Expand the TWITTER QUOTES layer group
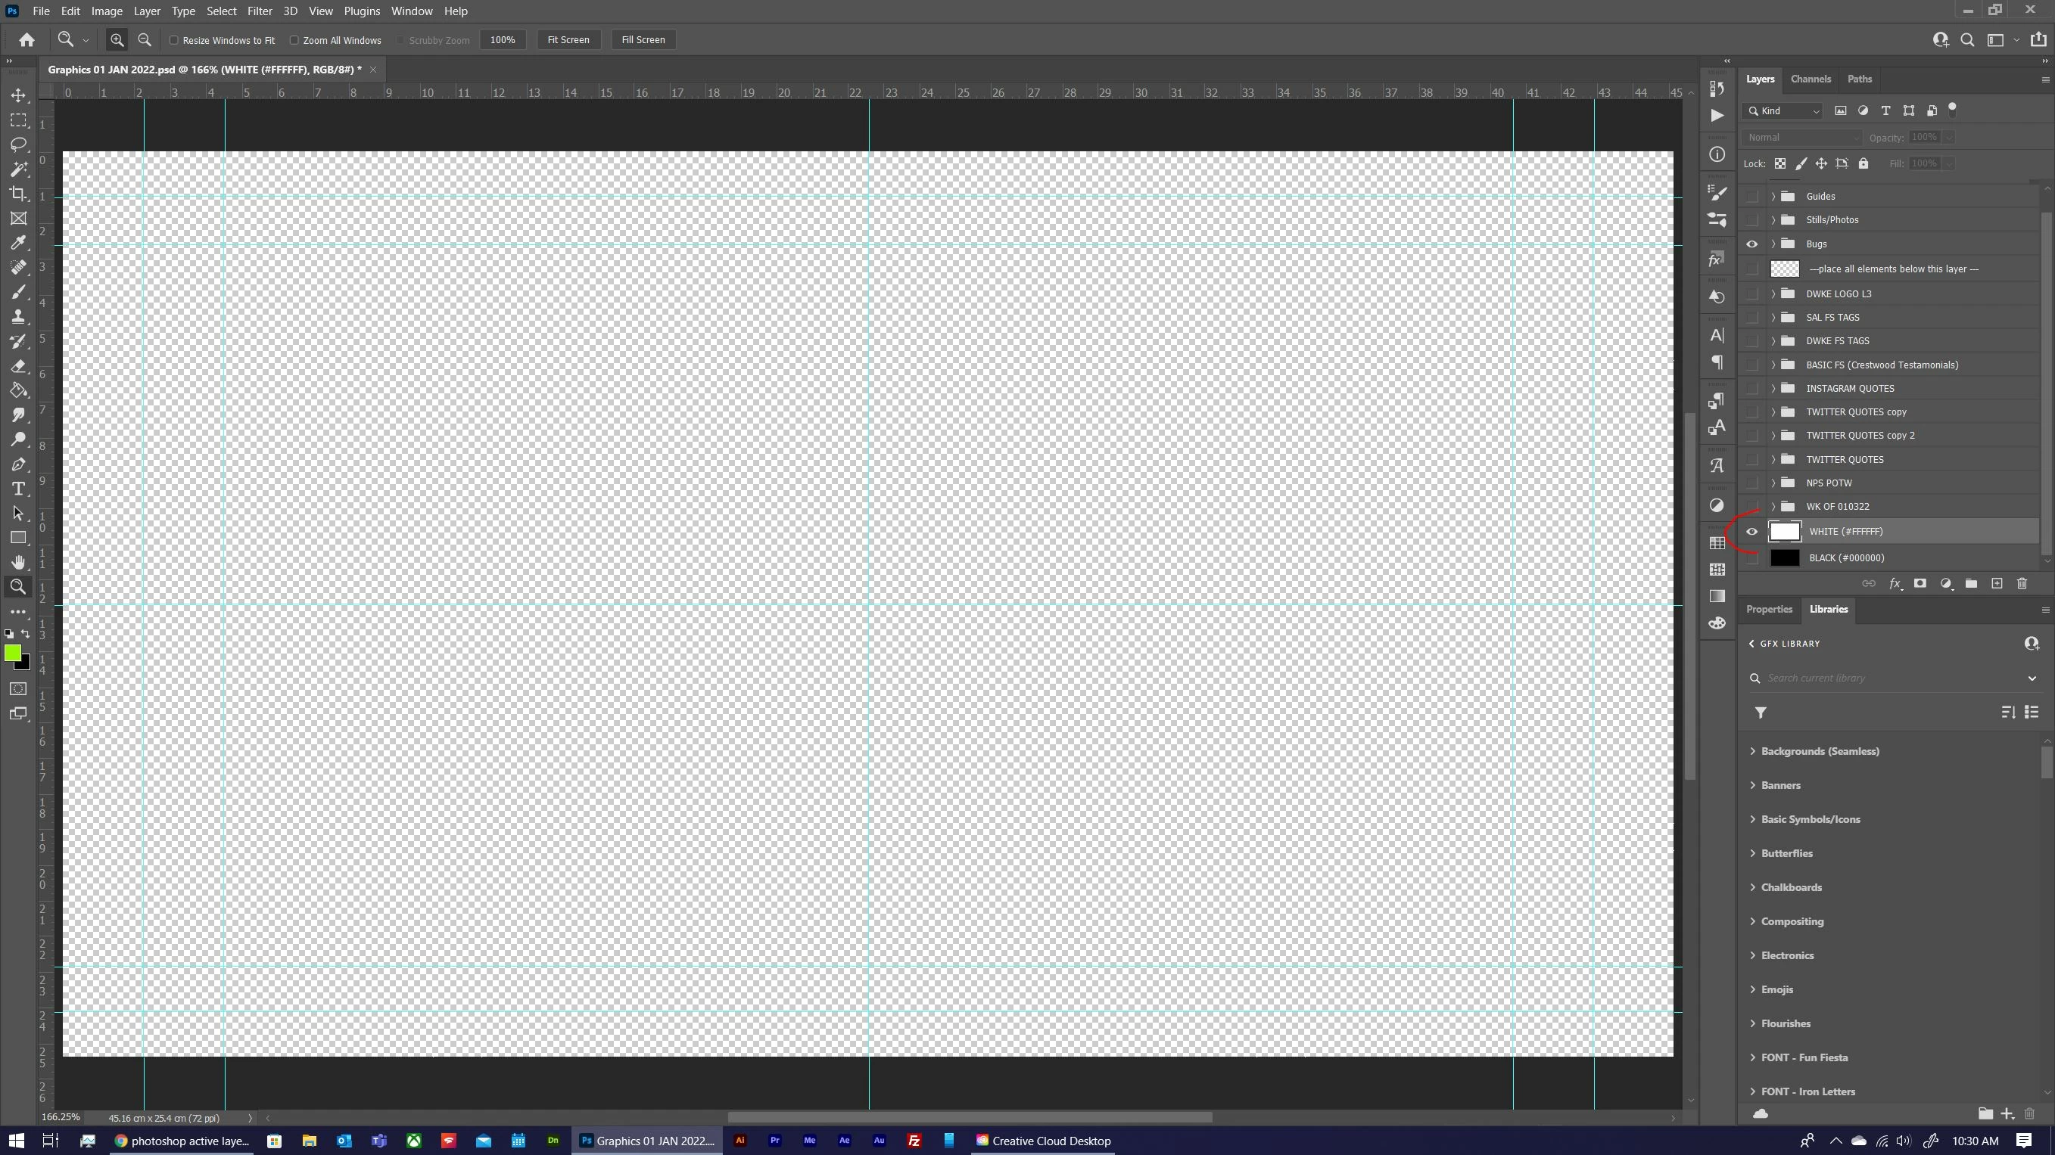This screenshot has height=1155, width=2055. [1773, 459]
